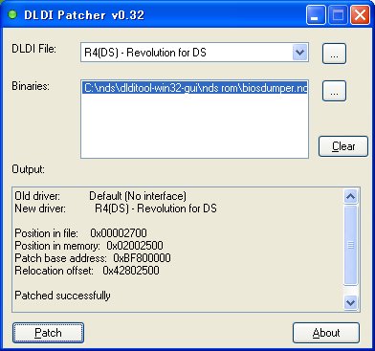This screenshot has width=375, height=351.
Task: Click the output scroll up arrow
Action: pyautogui.click(x=350, y=196)
